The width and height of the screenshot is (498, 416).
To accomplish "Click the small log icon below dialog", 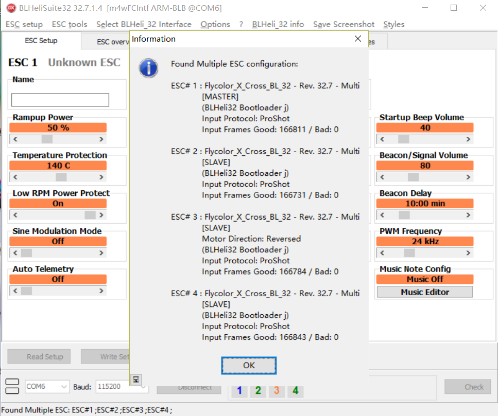I will [136, 379].
